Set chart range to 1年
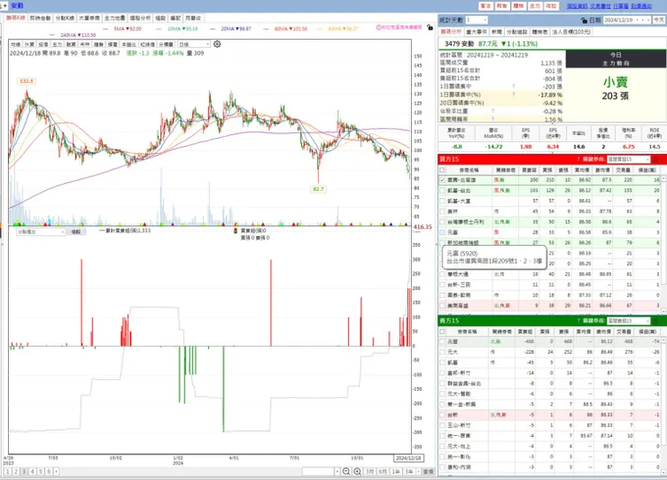 [x=396, y=471]
